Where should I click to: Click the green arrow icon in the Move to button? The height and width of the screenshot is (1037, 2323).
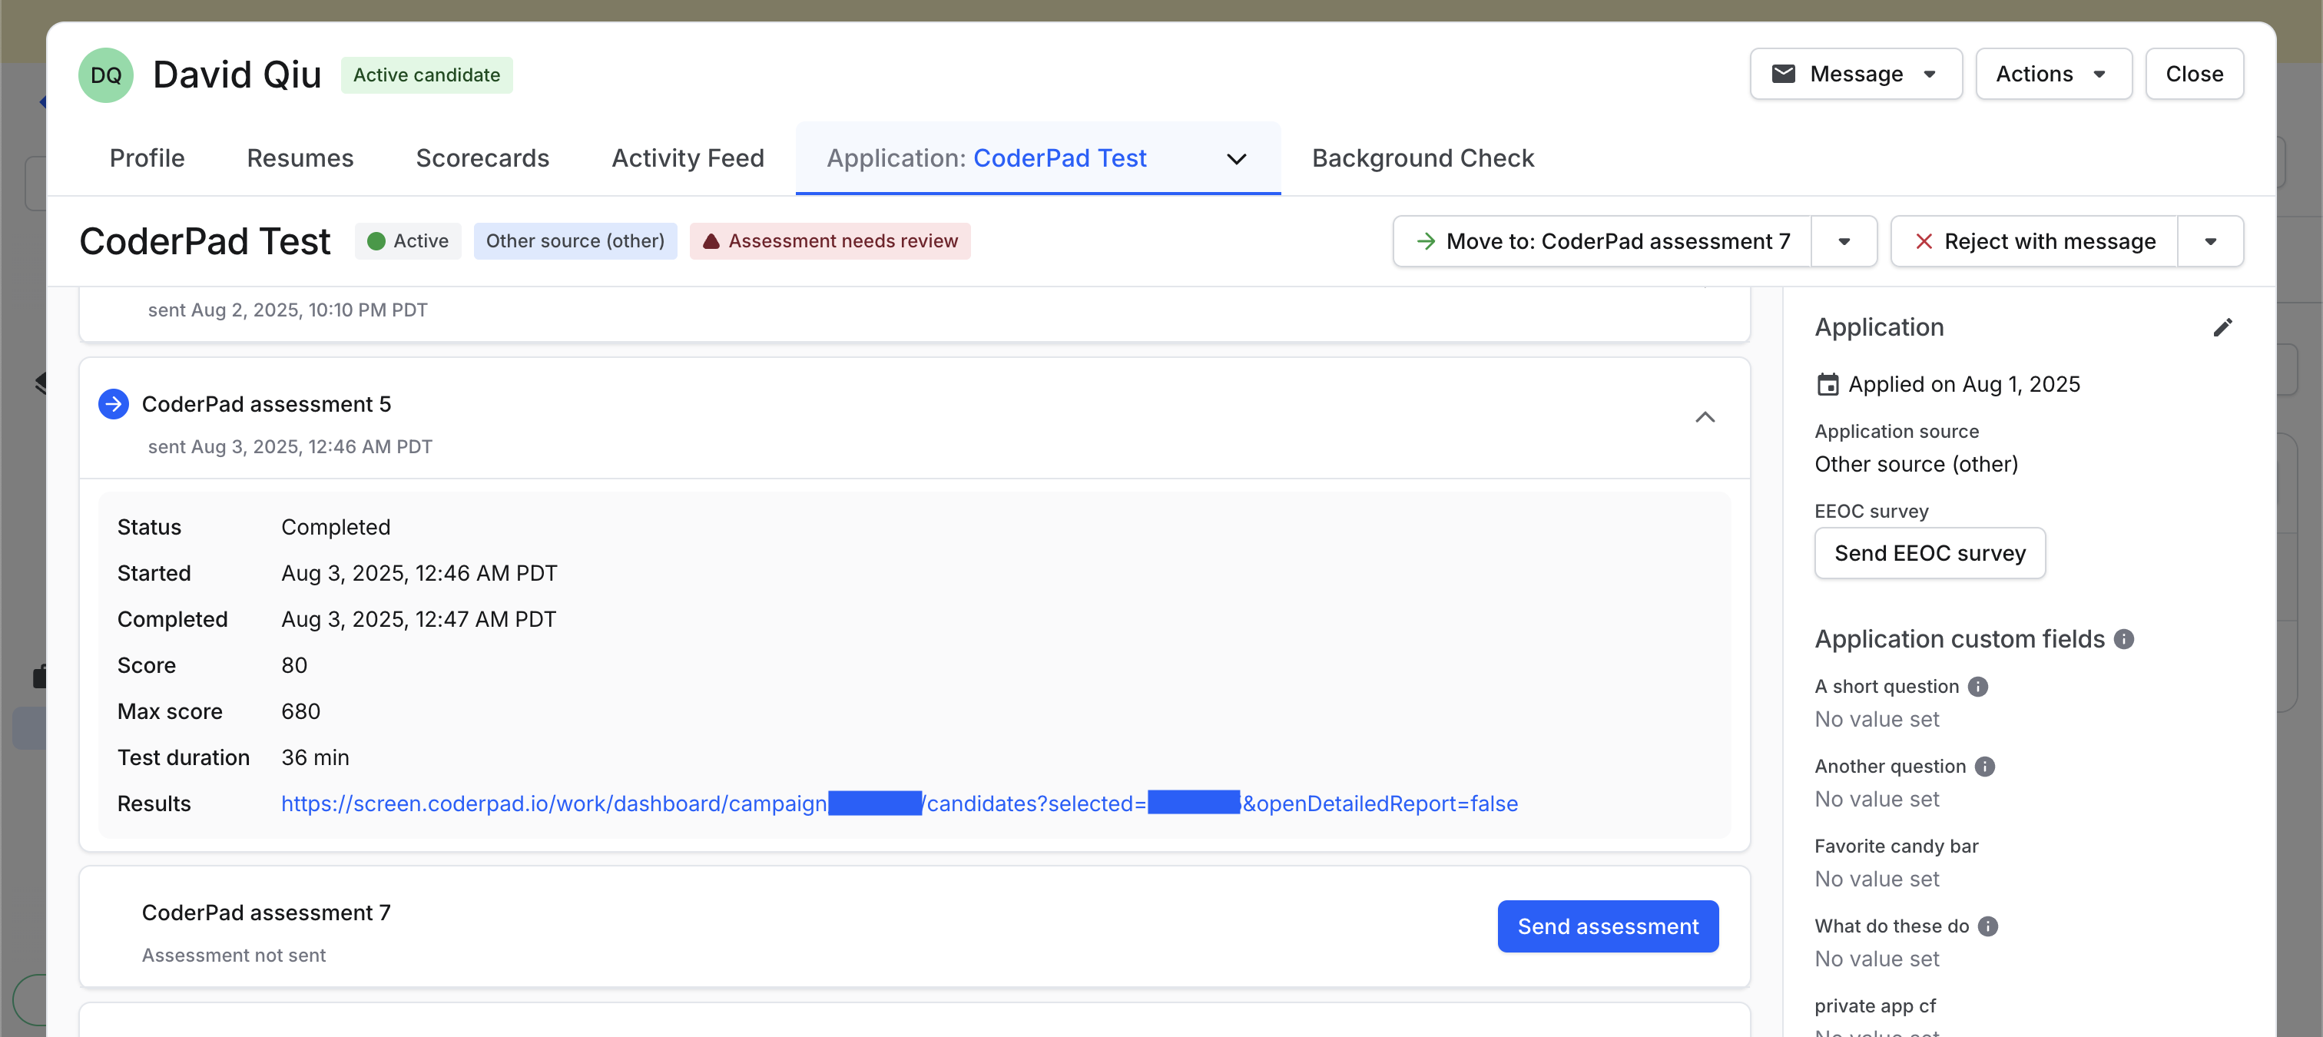point(1427,240)
